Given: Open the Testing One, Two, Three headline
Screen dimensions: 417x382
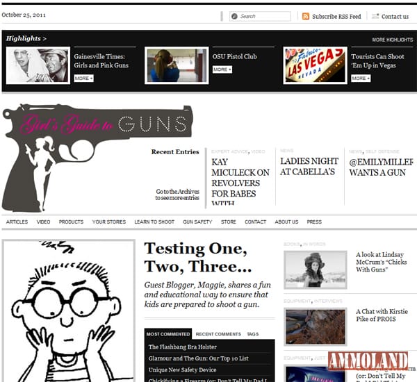Looking at the screenshot, I should 198,258.
